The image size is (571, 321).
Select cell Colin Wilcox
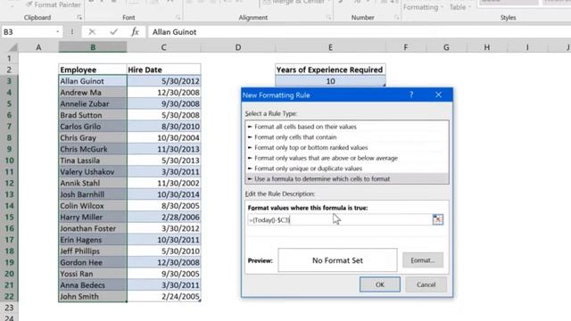93,206
